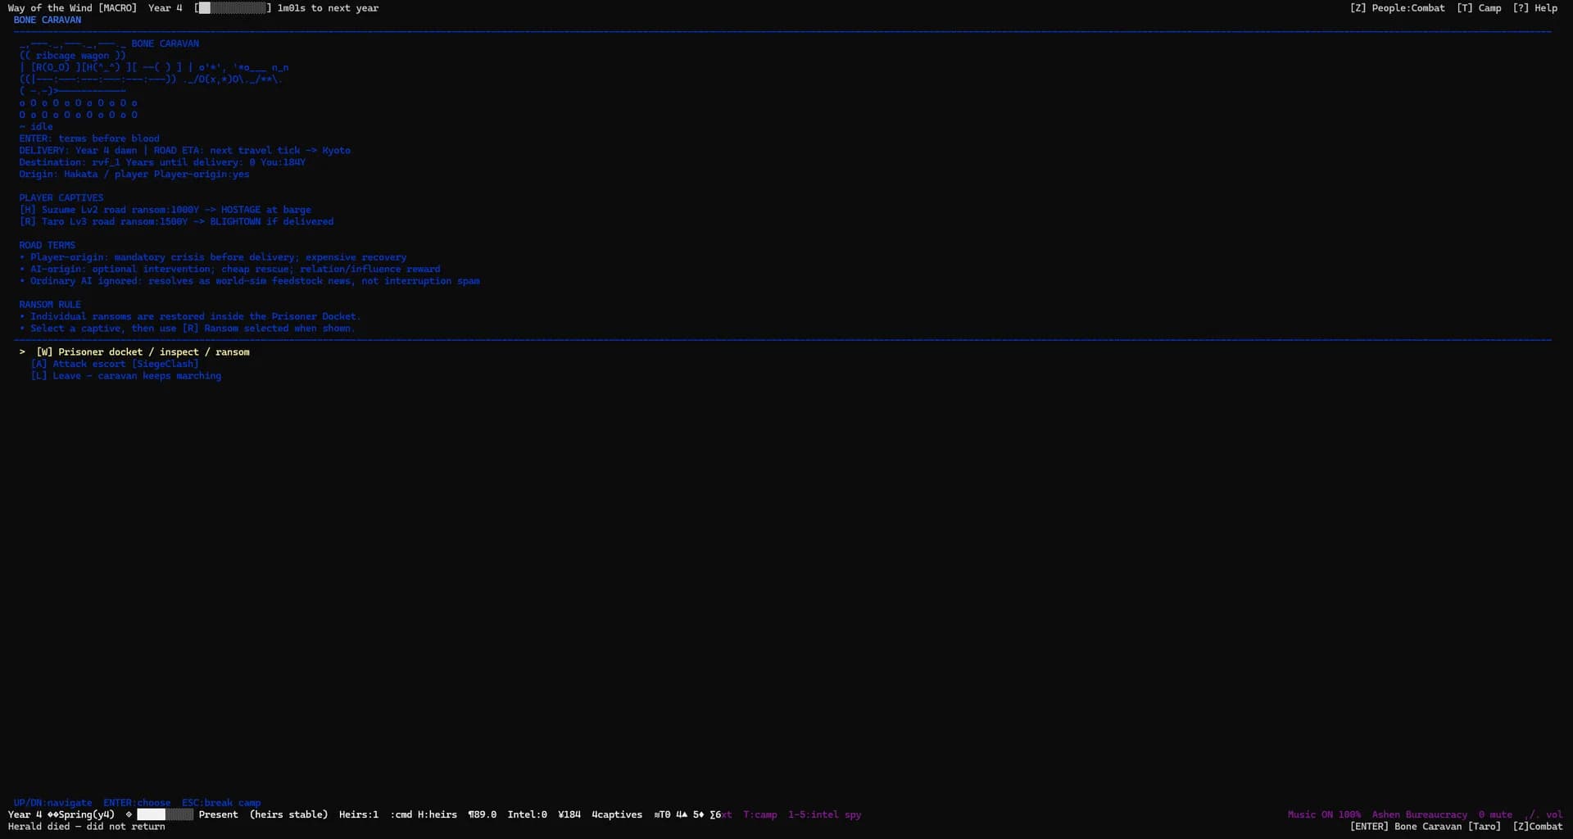This screenshot has height=839, width=1573.
Task: Click 'Herald died - did not return' message
Action: pos(87,827)
